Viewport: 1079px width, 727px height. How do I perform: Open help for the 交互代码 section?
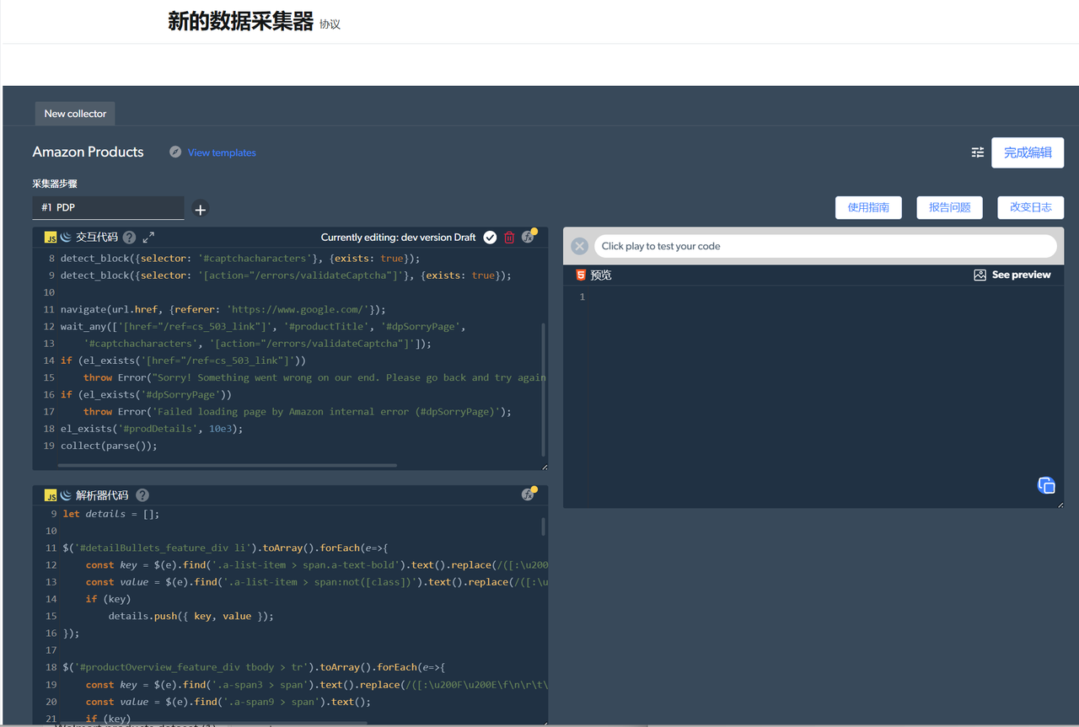129,238
